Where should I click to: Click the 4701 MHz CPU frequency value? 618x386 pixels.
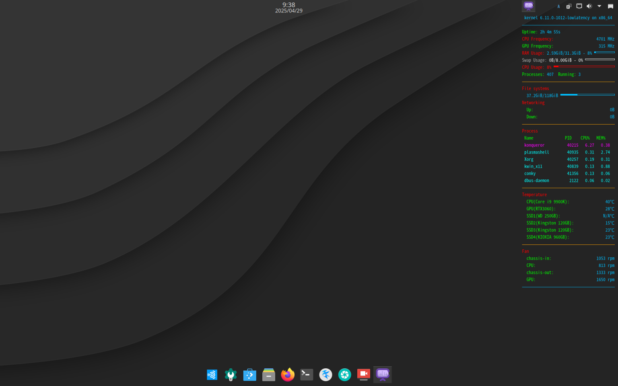605,39
